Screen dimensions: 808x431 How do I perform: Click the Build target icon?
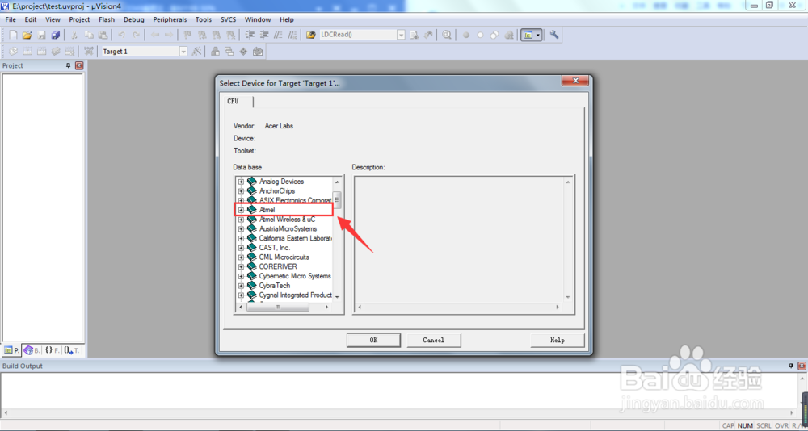(x=27, y=51)
